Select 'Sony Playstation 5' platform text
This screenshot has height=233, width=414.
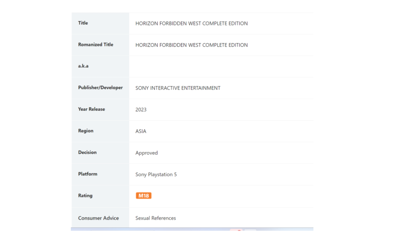(x=156, y=174)
